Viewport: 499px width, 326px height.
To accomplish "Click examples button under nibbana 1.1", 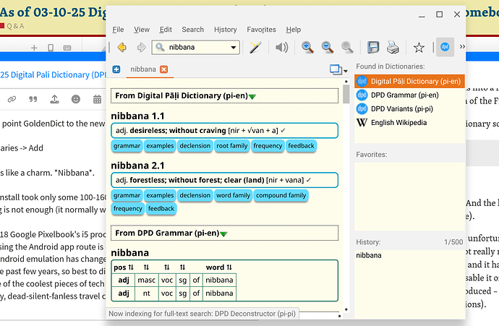I will [160, 146].
